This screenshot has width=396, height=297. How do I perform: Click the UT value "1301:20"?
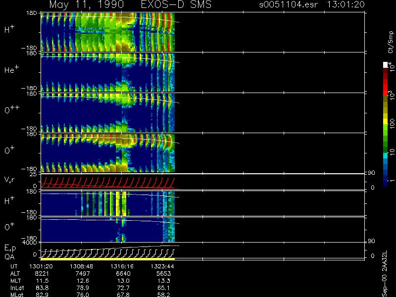(41, 266)
